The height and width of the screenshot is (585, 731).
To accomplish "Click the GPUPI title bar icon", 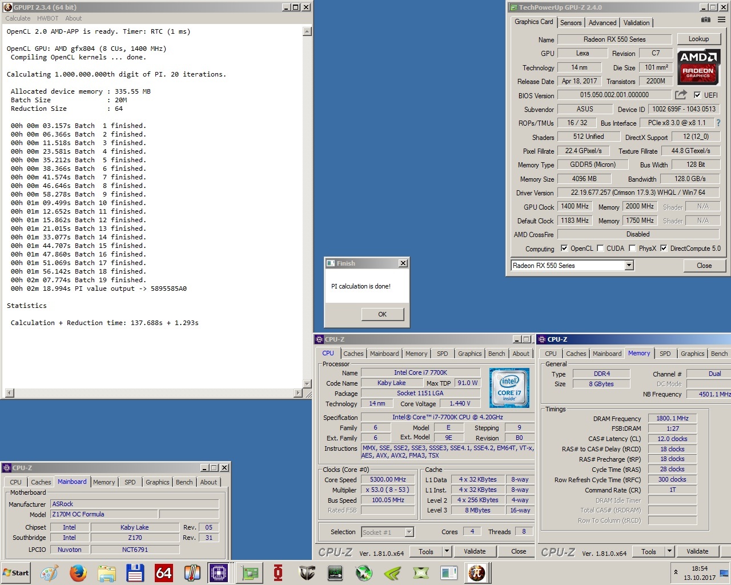I will (7, 7).
